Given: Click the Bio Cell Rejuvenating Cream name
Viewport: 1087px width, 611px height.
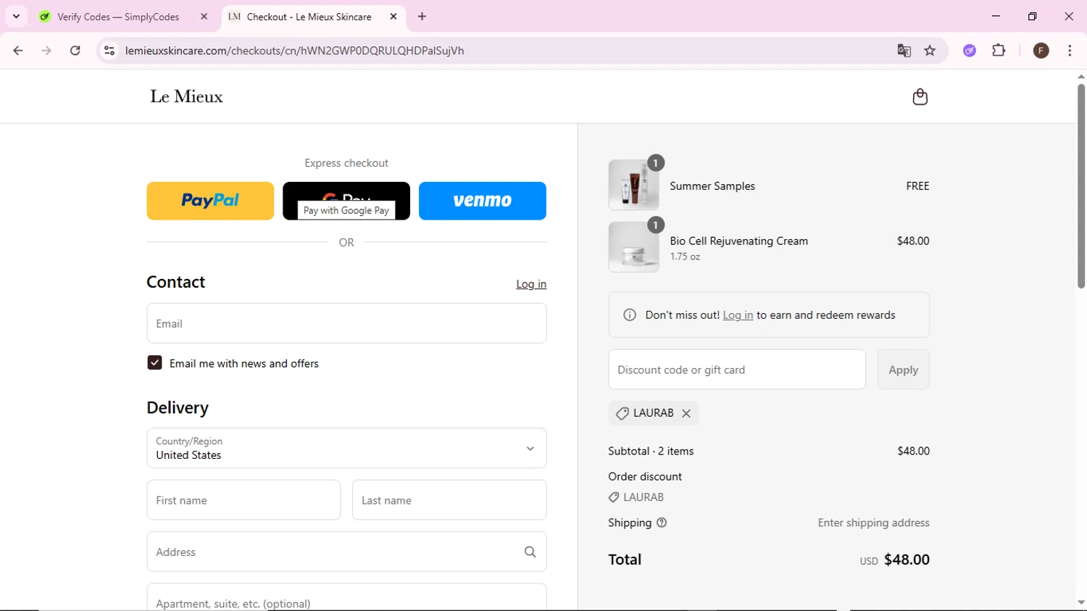Looking at the screenshot, I should pos(738,241).
